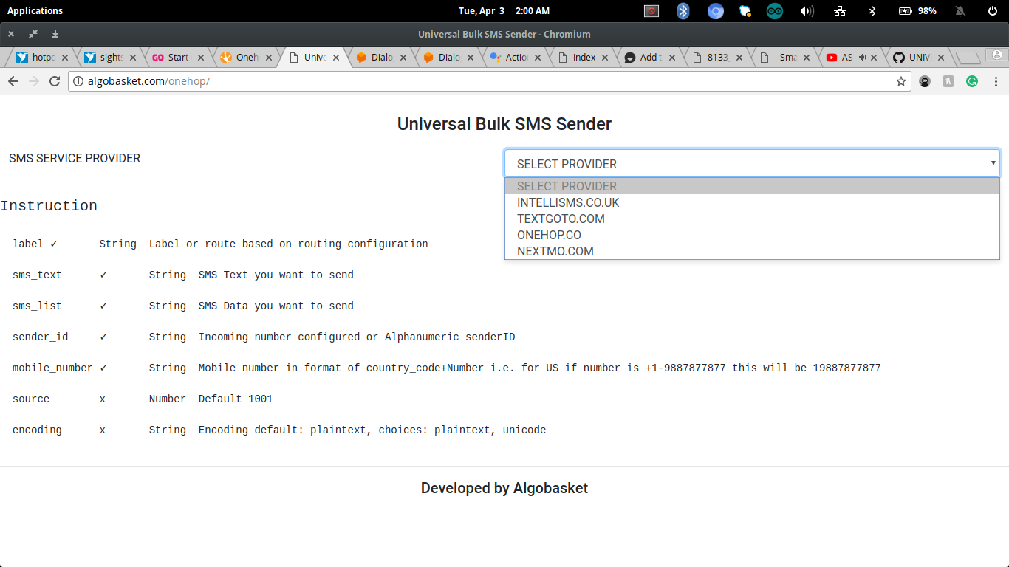Click the battery indicator showing 98%
Screen dimensions: 1009x567
coord(917,11)
